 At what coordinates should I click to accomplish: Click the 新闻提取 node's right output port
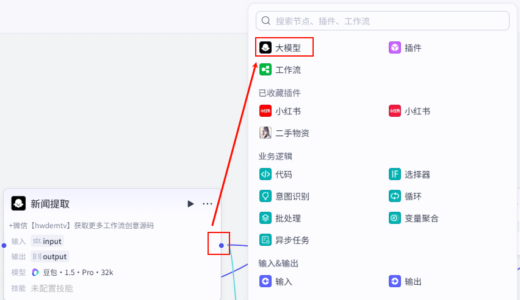point(221,245)
